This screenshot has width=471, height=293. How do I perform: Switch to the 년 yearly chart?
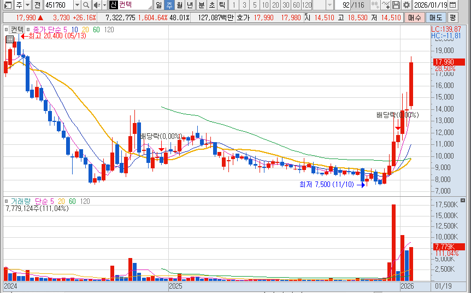coord(190,5)
